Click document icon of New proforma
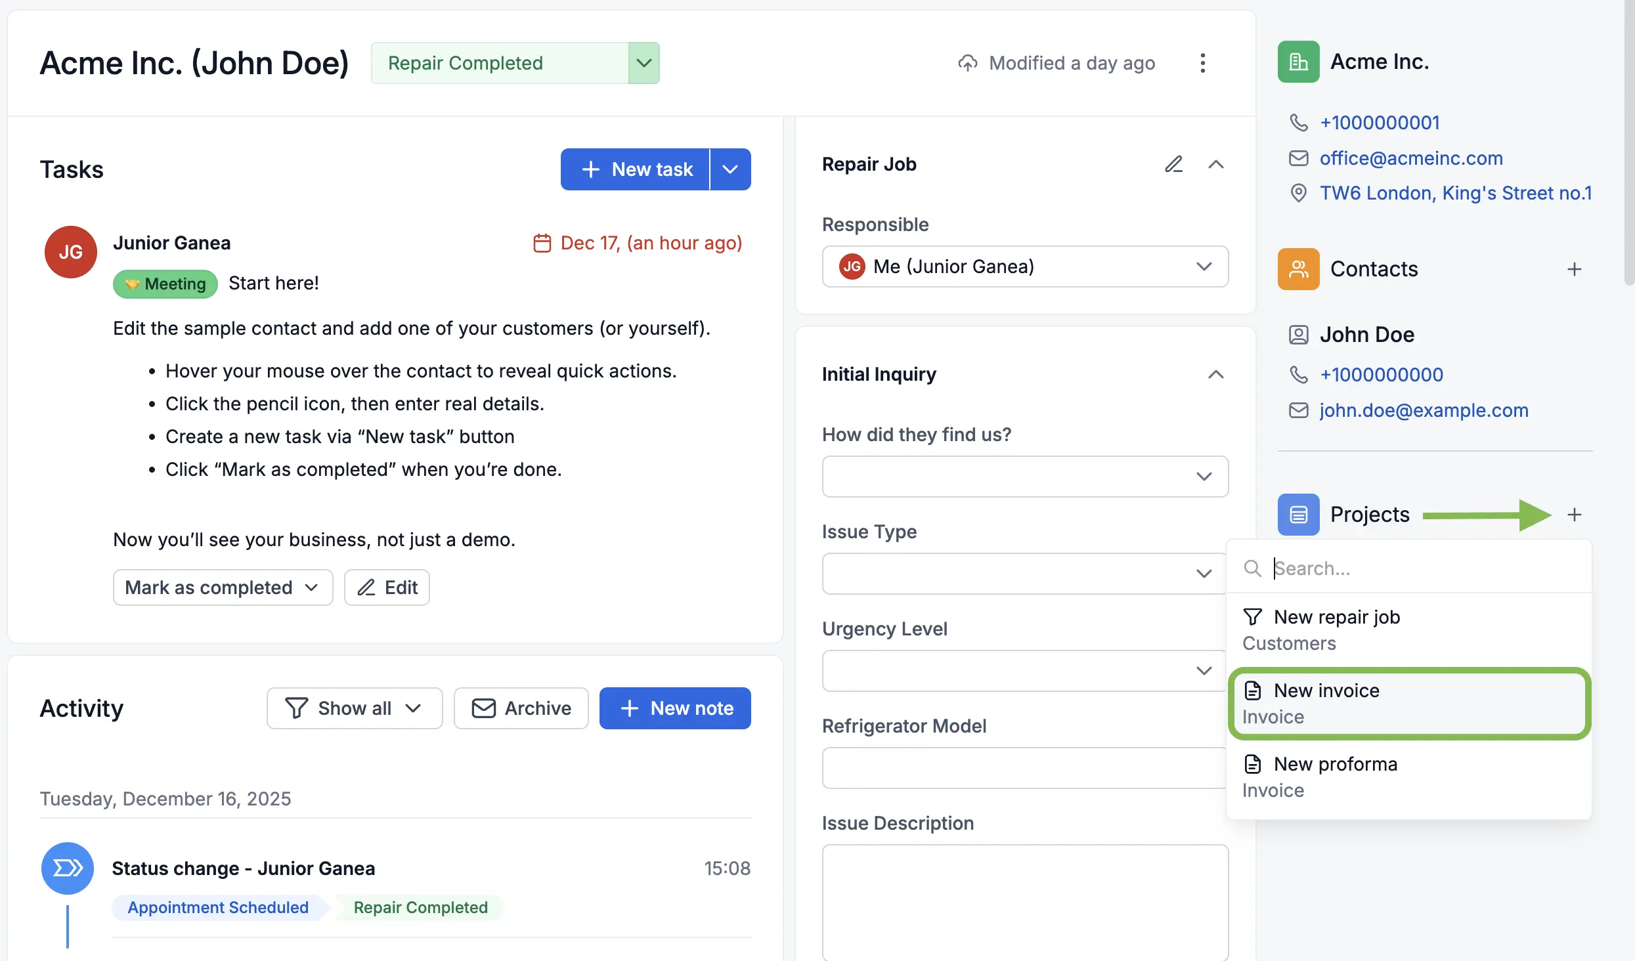 pos(1252,764)
